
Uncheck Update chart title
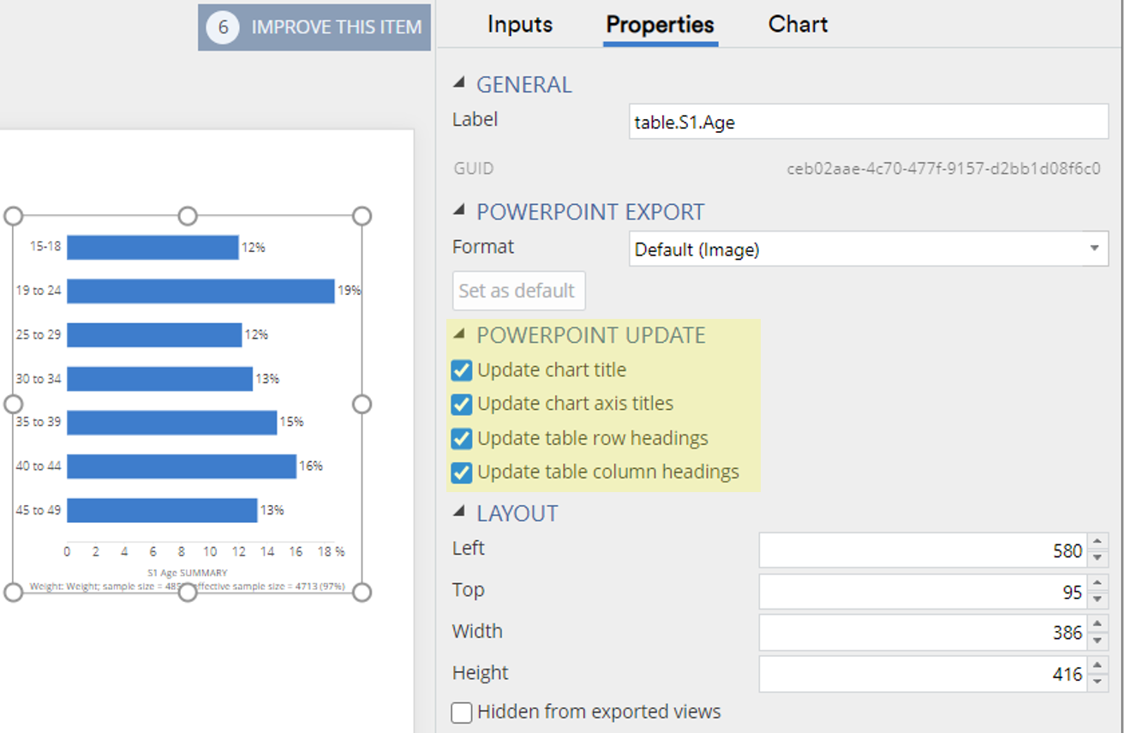point(462,370)
